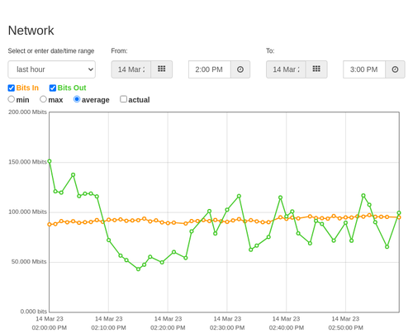Click the first orange Bits In data point

tap(50, 225)
